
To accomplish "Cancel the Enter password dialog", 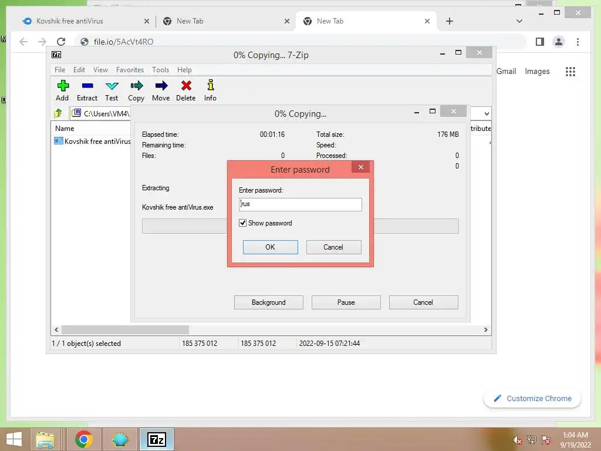I will (333, 247).
